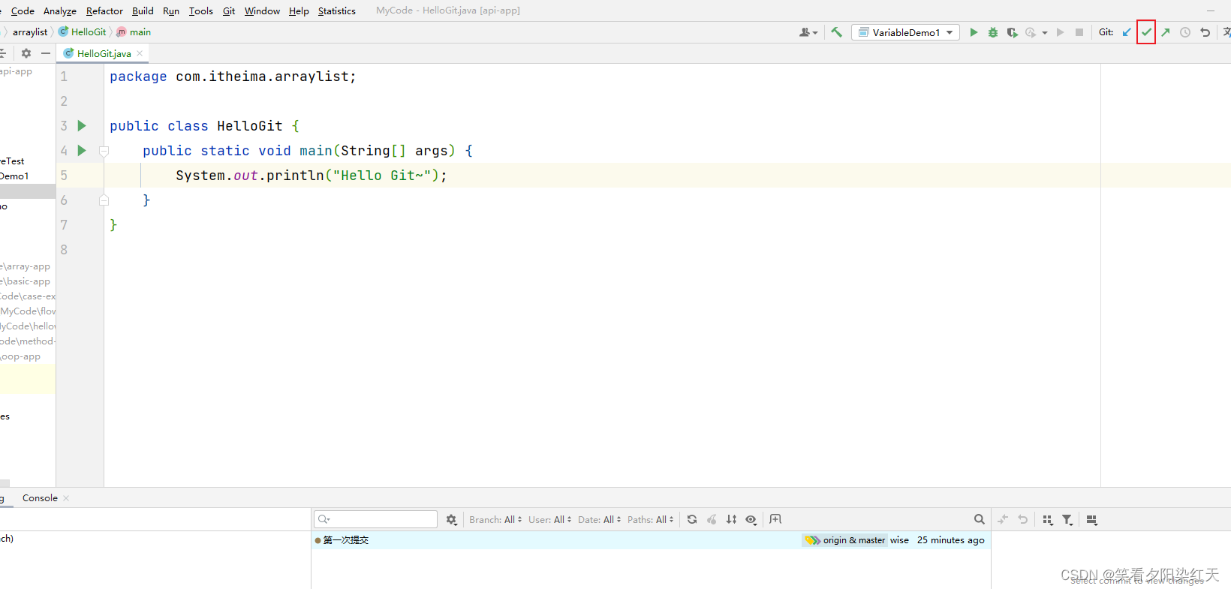Click the Git update project arrow

pos(1127,32)
